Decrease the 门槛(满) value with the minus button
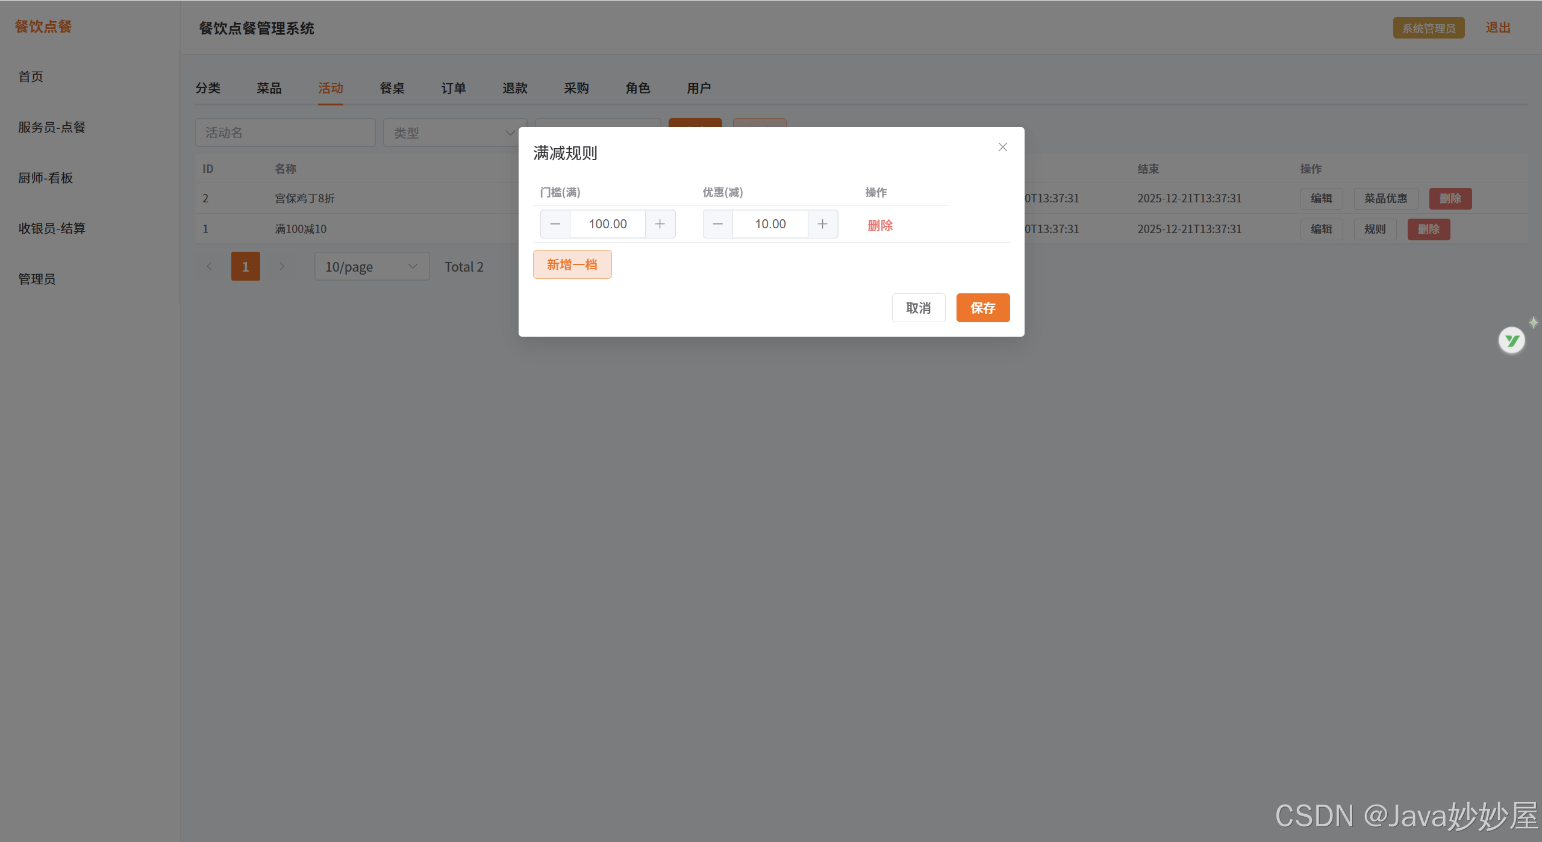Image resolution: width=1542 pixels, height=842 pixels. (x=555, y=224)
